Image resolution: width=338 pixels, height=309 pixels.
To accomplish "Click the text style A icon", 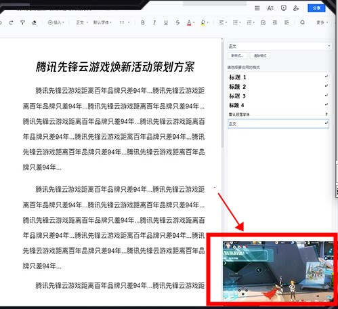I will 270,8.
